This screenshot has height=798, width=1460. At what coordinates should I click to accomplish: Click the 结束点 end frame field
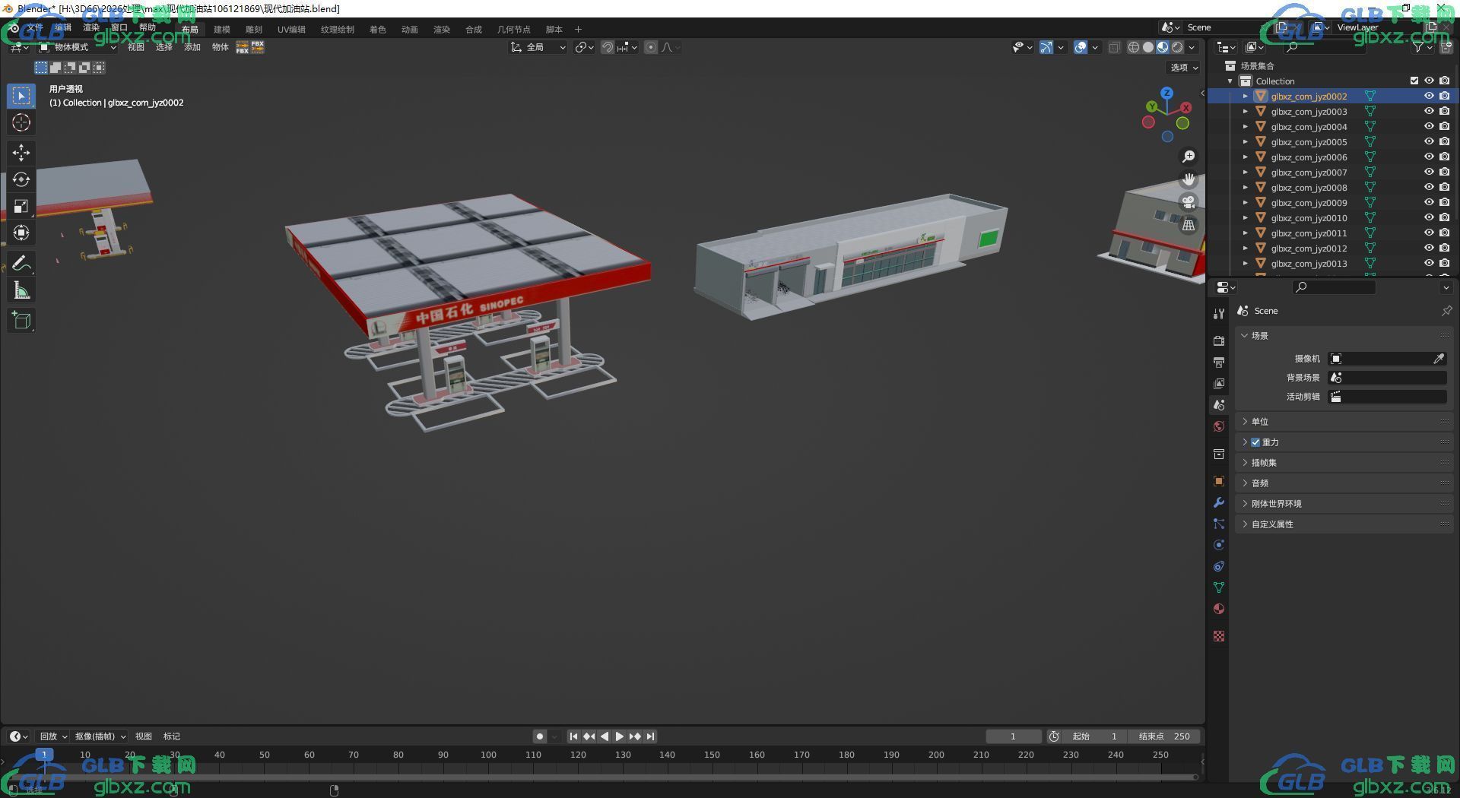click(1163, 736)
